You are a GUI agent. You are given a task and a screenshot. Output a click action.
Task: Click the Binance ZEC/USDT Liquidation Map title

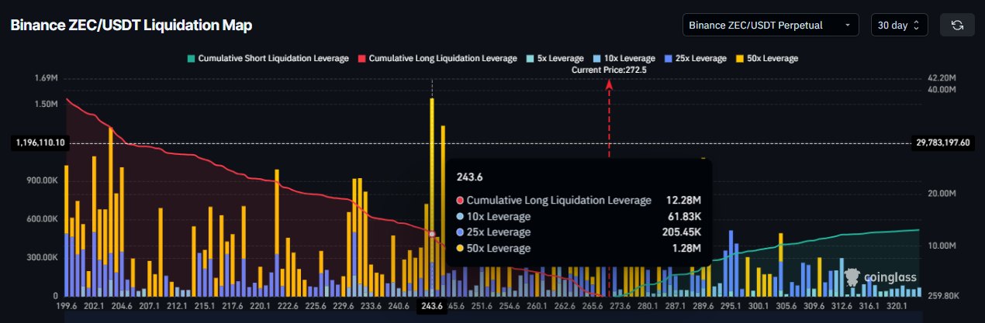pyautogui.click(x=131, y=26)
